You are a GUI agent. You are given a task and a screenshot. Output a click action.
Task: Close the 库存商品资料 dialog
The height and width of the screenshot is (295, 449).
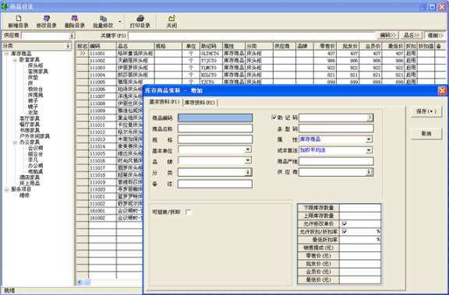[442, 91]
